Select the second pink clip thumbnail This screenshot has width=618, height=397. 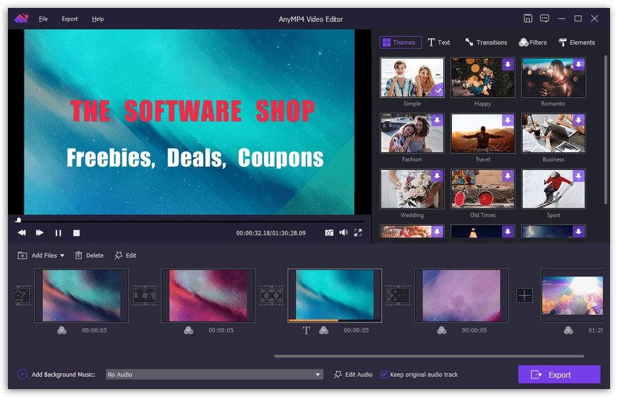coord(208,296)
